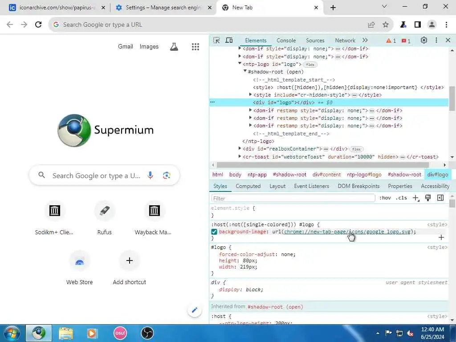Select ntp-app in the breadcrumb
The image size is (456, 342).
(257, 175)
